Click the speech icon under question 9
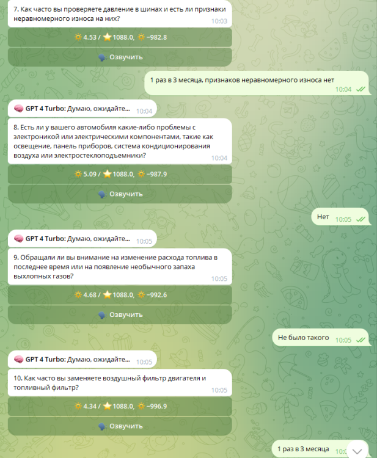Viewport: 377px width, 458px height. 102,315
